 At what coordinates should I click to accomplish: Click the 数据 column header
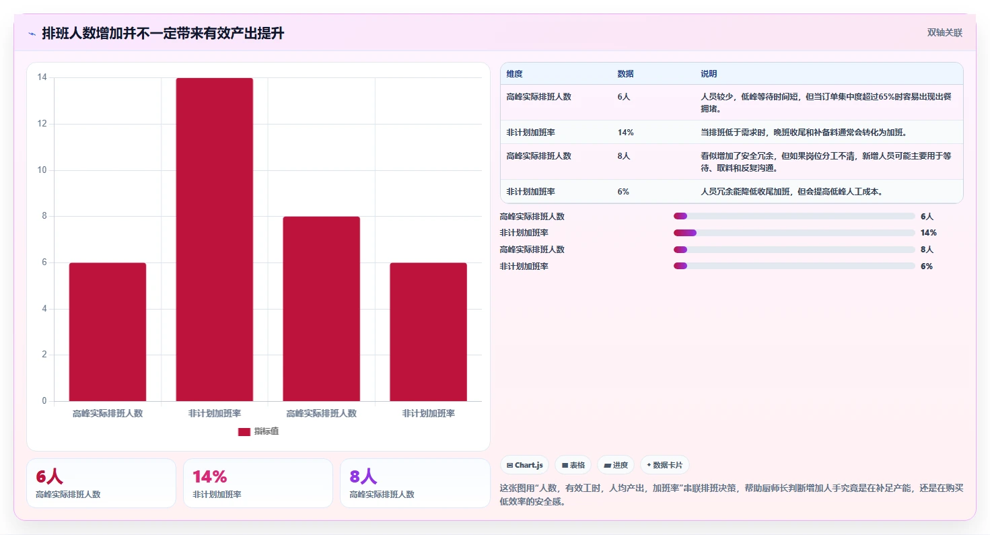625,73
